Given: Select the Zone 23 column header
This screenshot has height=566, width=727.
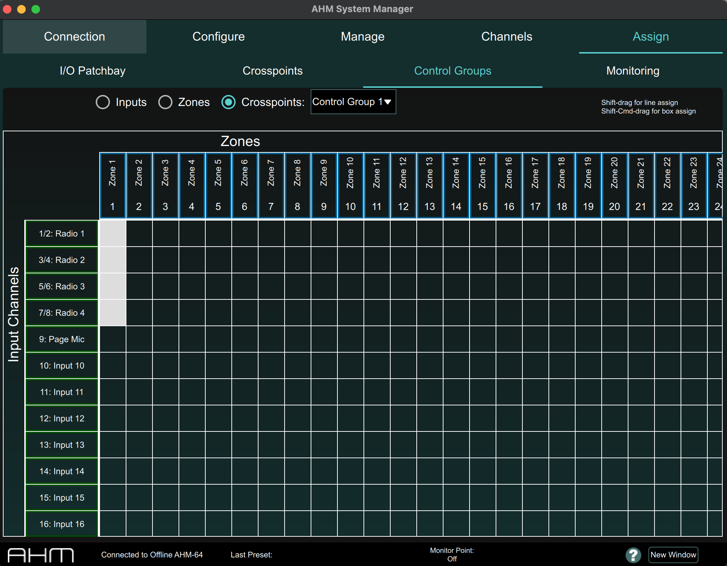Looking at the screenshot, I should 694,186.
